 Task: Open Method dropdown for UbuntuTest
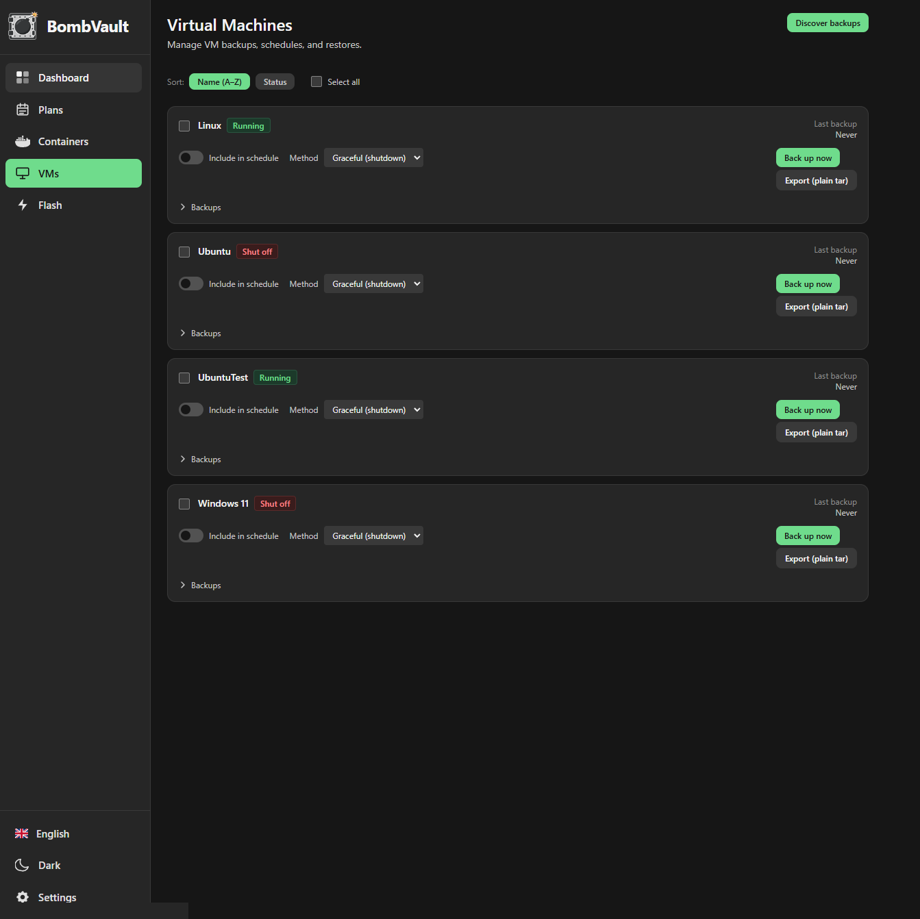pyautogui.click(x=373, y=410)
